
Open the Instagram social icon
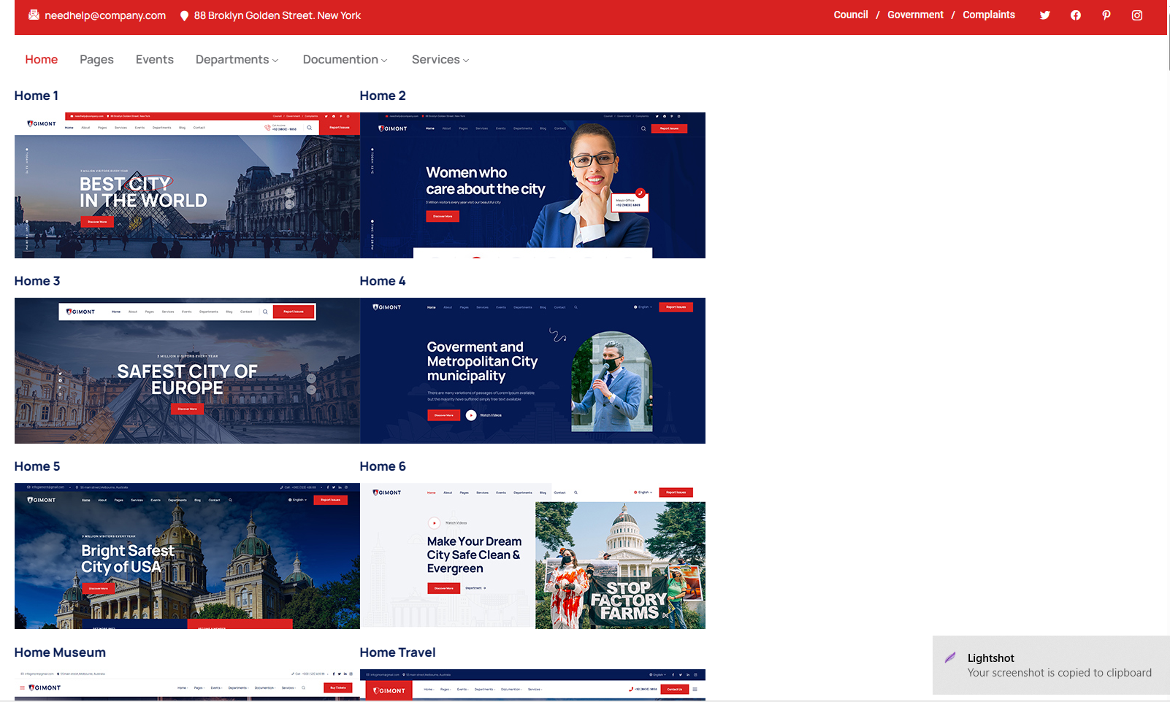click(1137, 15)
